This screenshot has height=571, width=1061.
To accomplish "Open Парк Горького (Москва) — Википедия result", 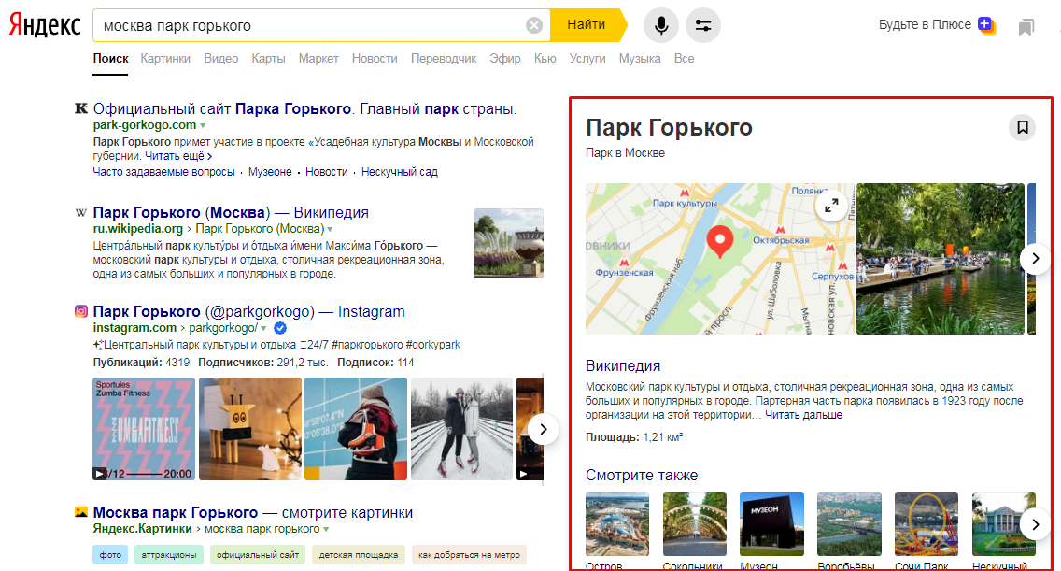I will pos(231,212).
